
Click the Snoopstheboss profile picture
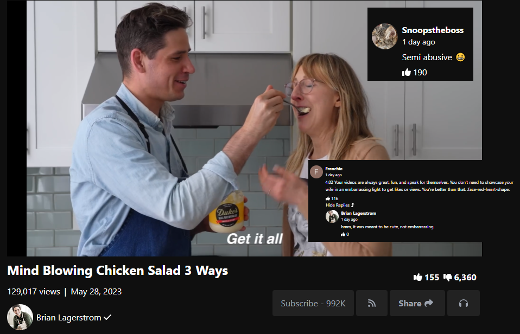(384, 36)
